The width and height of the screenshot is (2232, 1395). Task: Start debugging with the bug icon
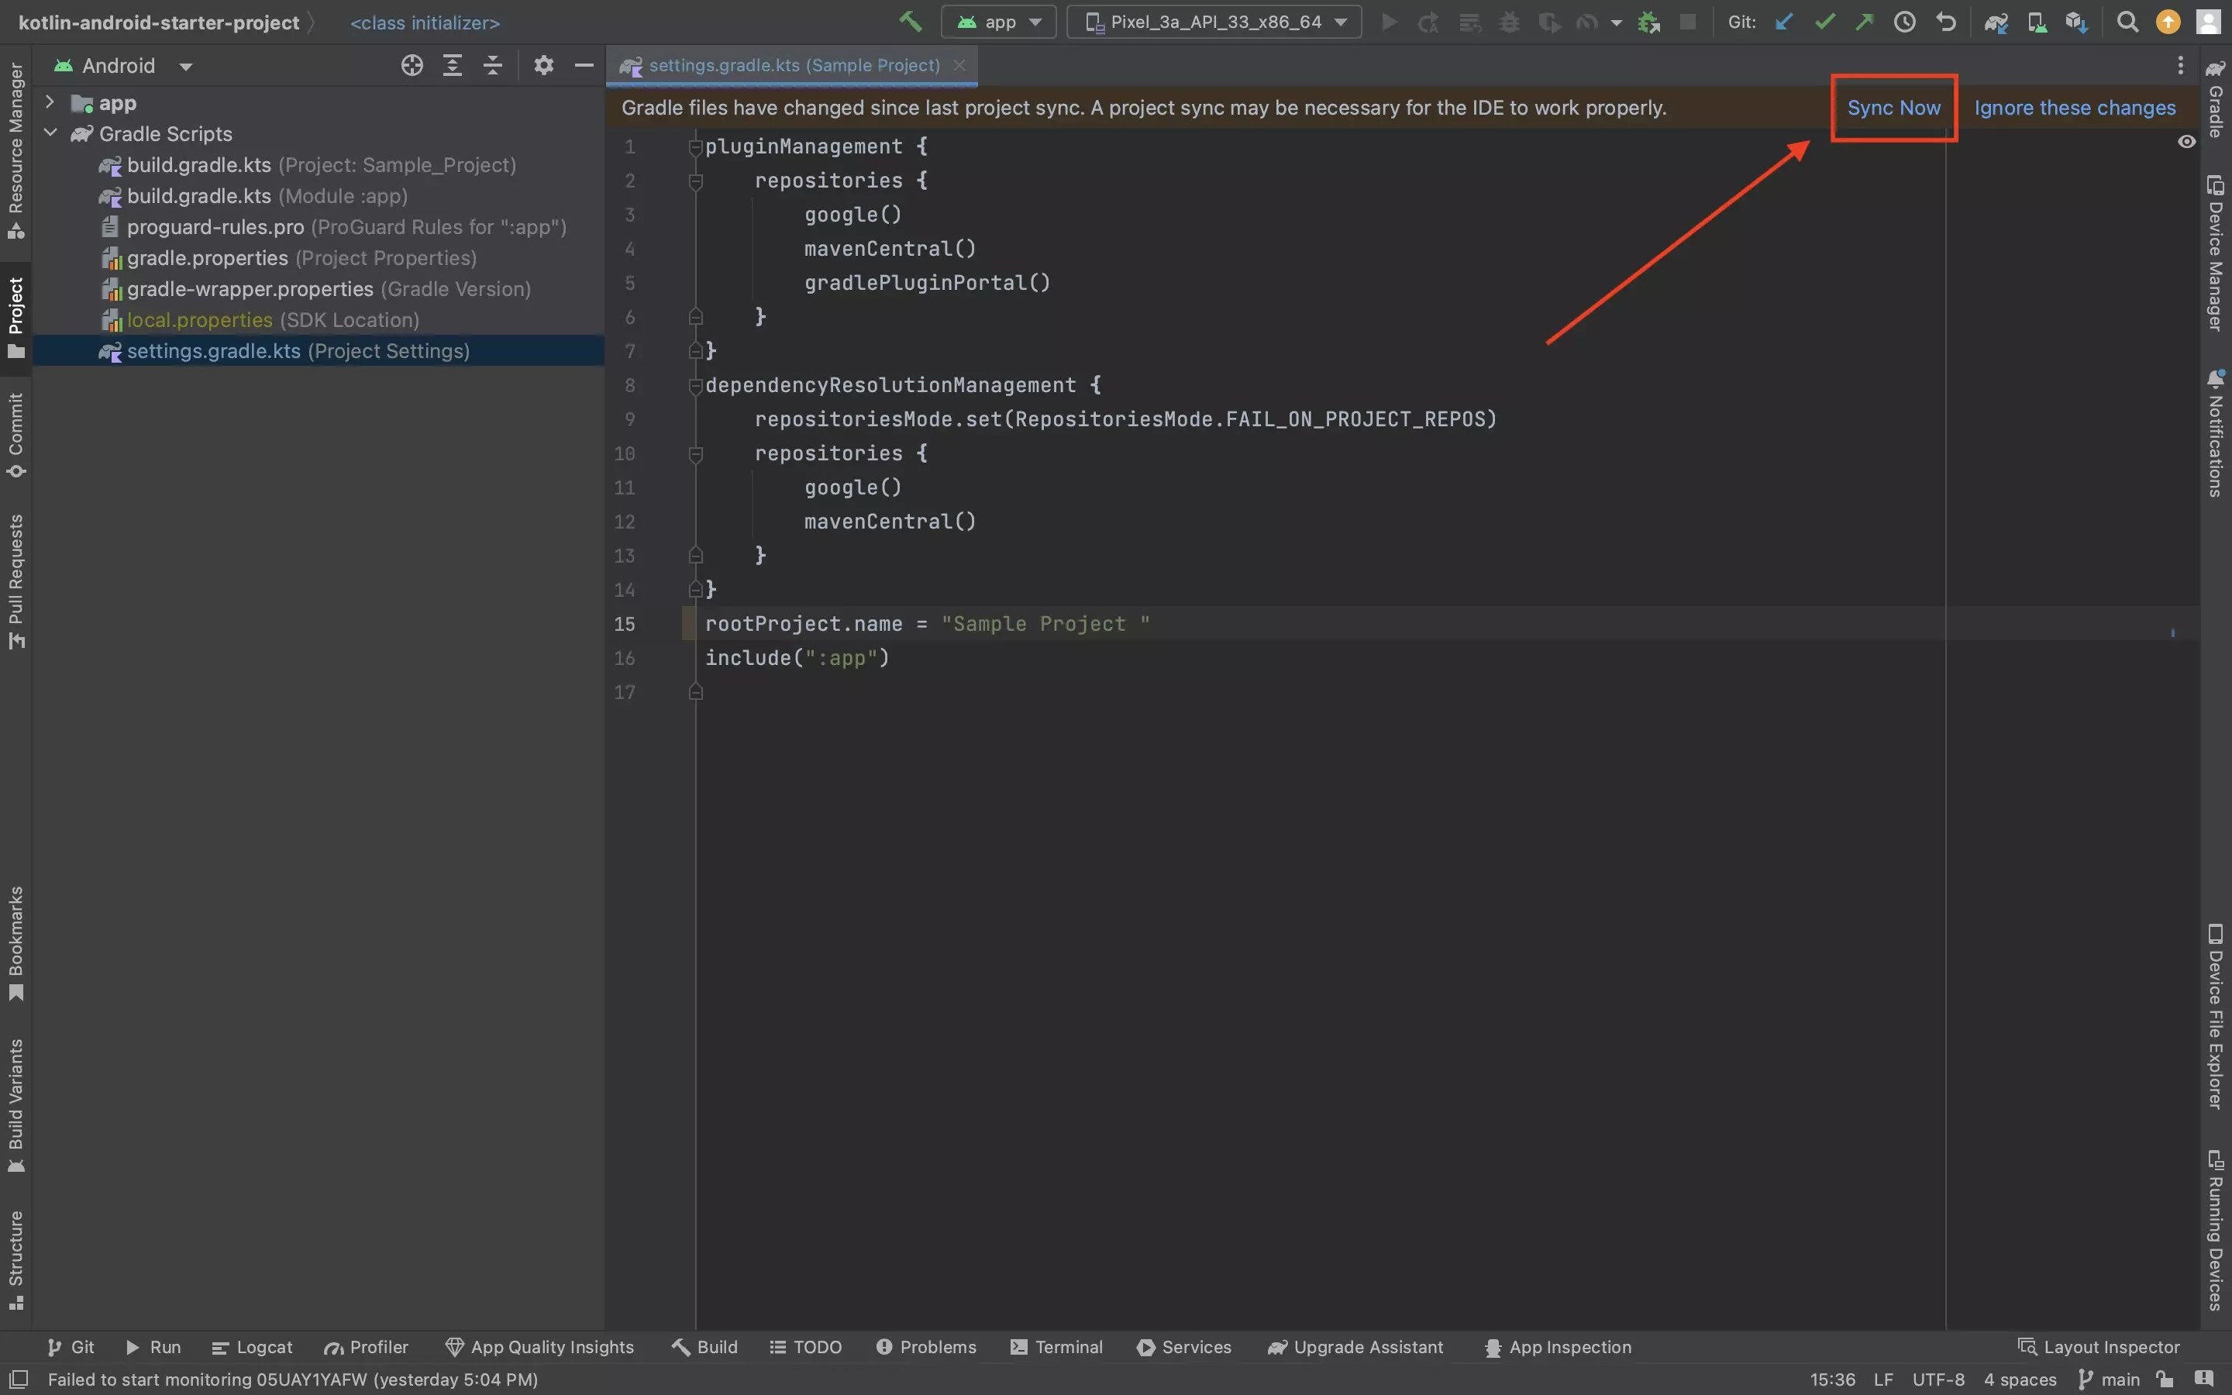1510,21
